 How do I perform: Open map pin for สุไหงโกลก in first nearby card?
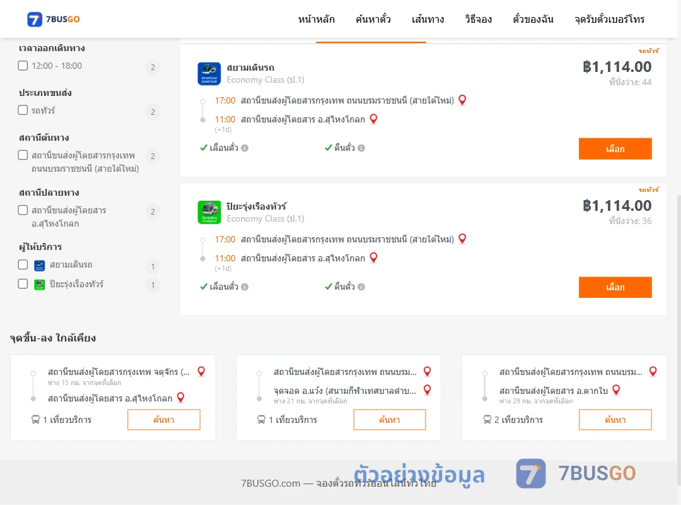(181, 398)
